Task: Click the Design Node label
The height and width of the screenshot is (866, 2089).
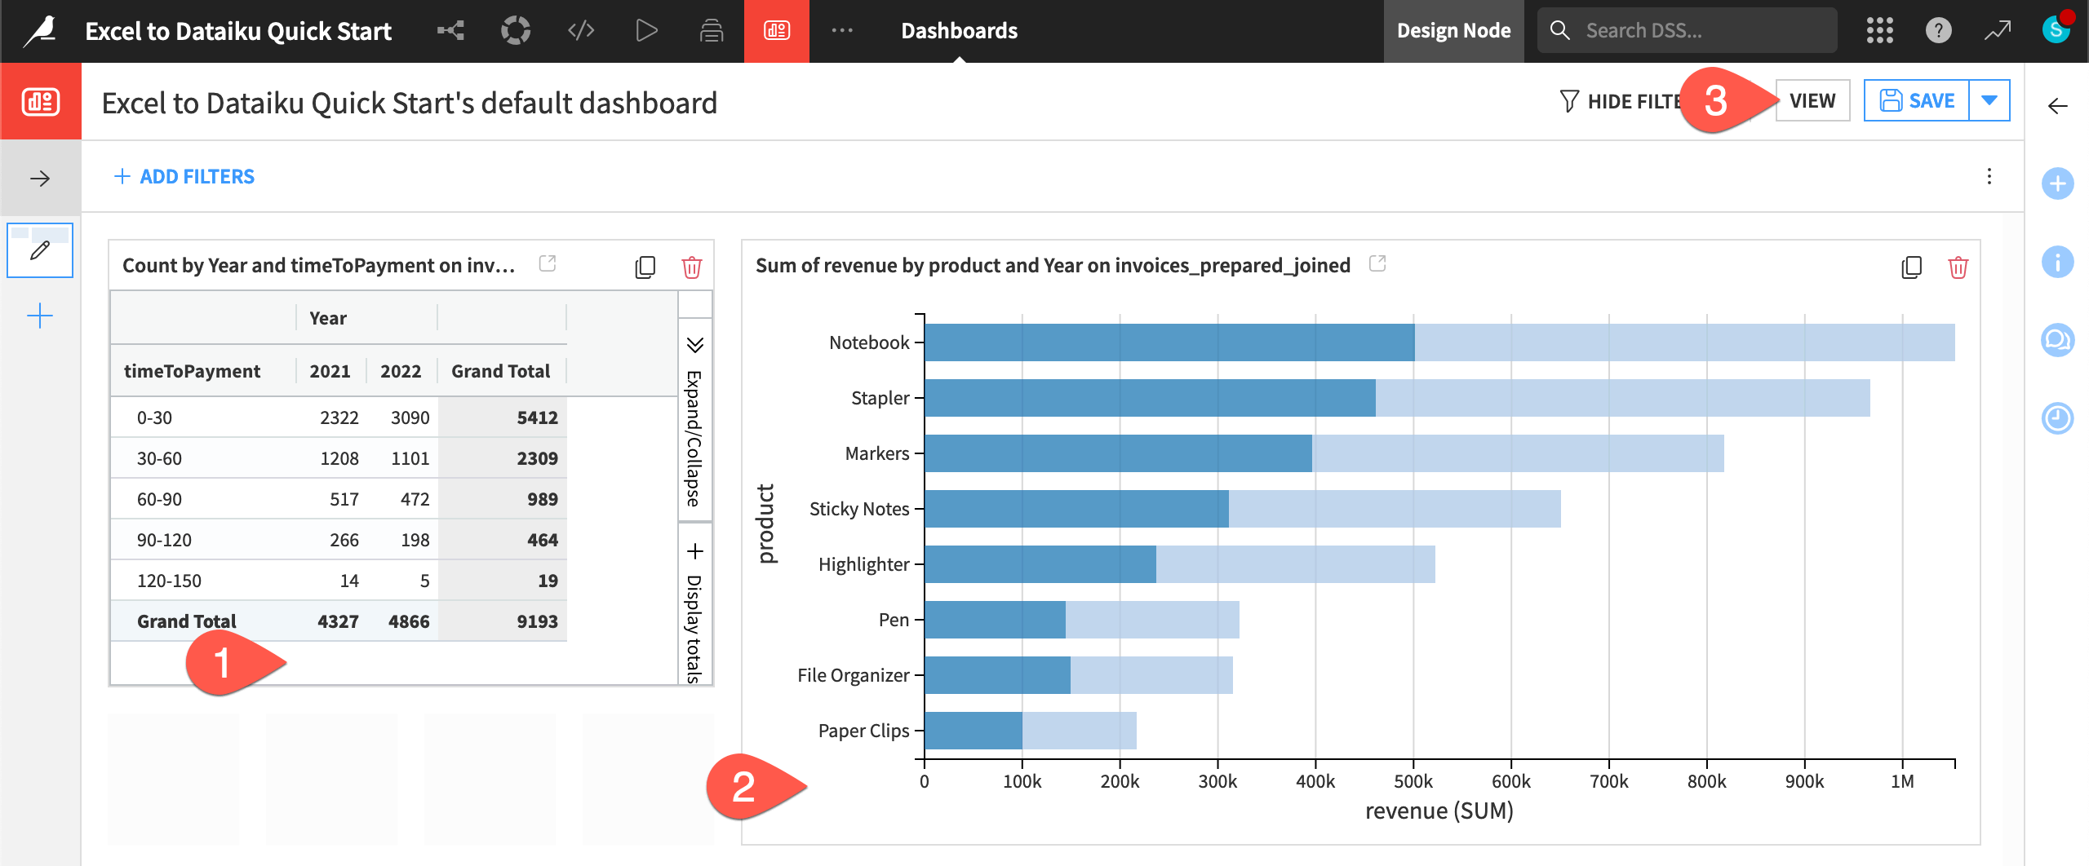Action: tap(1453, 31)
